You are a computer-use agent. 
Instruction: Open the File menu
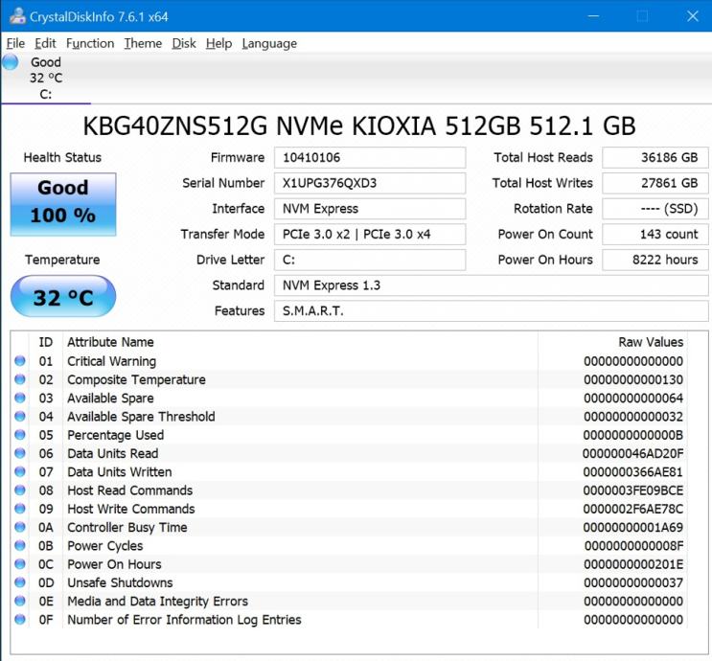coord(15,43)
